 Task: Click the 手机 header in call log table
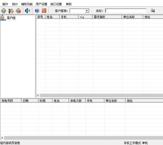pos(95,101)
